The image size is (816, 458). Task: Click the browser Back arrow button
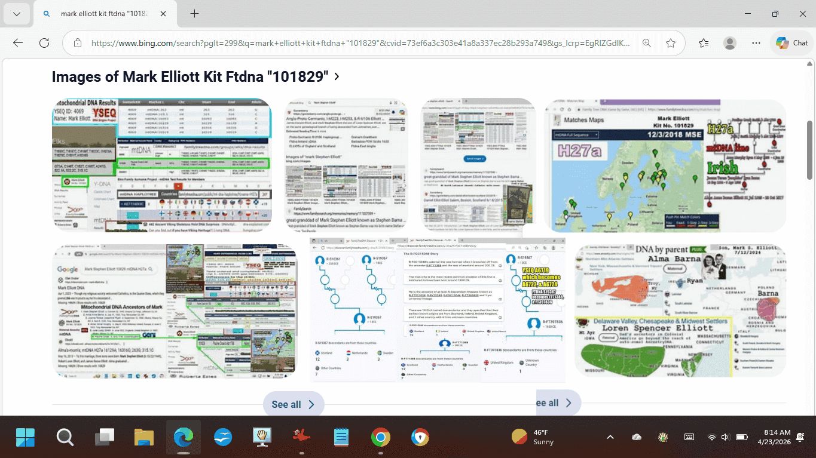point(18,43)
